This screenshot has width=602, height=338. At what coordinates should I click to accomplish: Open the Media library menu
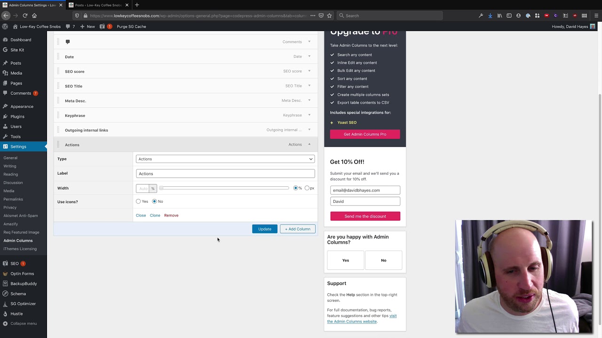coord(16,73)
